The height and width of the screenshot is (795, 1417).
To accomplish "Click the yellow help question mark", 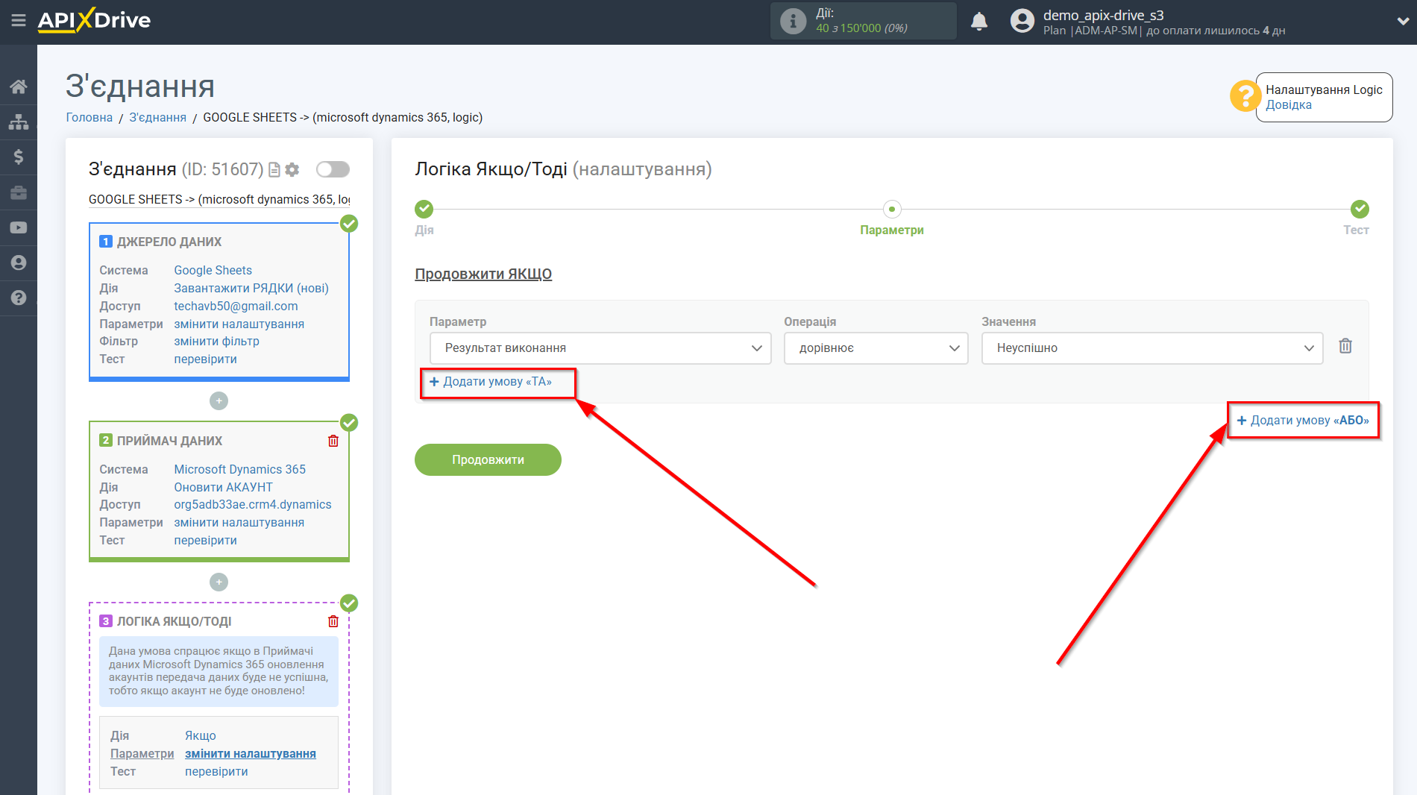I will (1245, 96).
